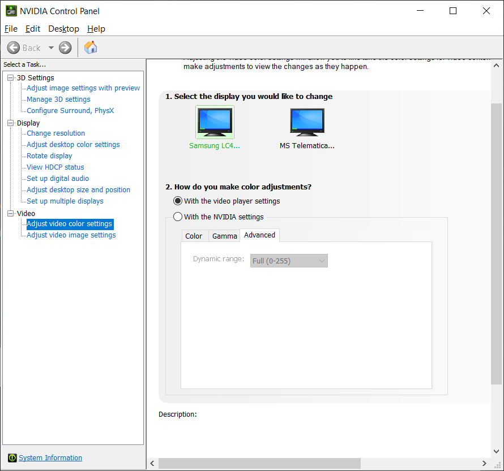Click the Back arrow icon

pyautogui.click(x=14, y=48)
